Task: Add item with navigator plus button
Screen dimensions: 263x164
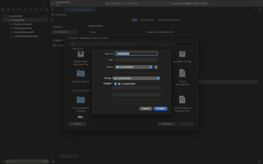Action: pyautogui.click(x=3, y=161)
